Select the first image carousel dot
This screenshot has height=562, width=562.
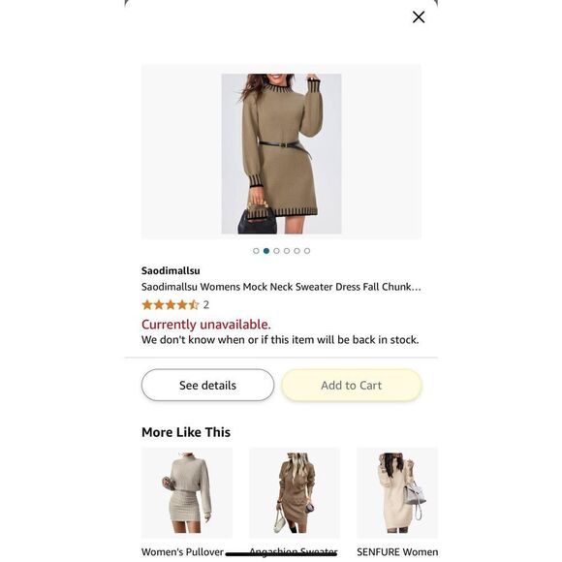256,251
